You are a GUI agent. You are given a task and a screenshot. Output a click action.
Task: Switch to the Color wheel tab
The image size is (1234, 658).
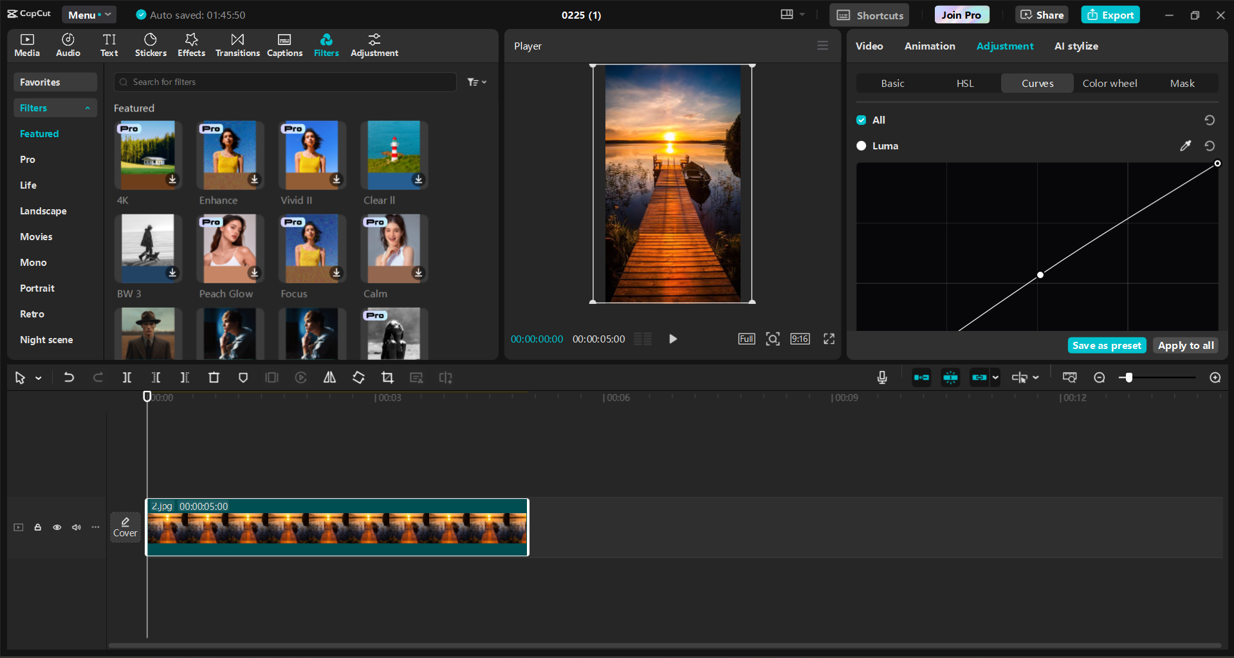1109,83
